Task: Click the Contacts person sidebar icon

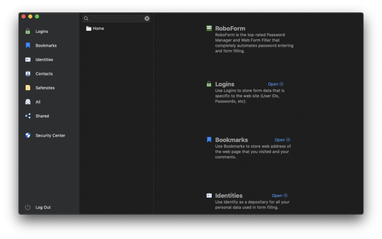Action: tap(28, 73)
